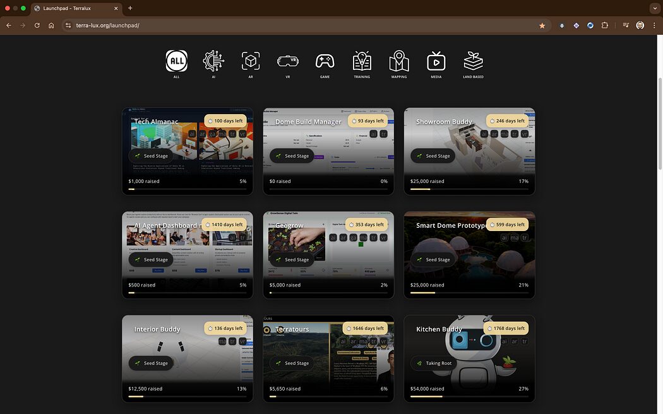Filter by Game controller icon

325,61
